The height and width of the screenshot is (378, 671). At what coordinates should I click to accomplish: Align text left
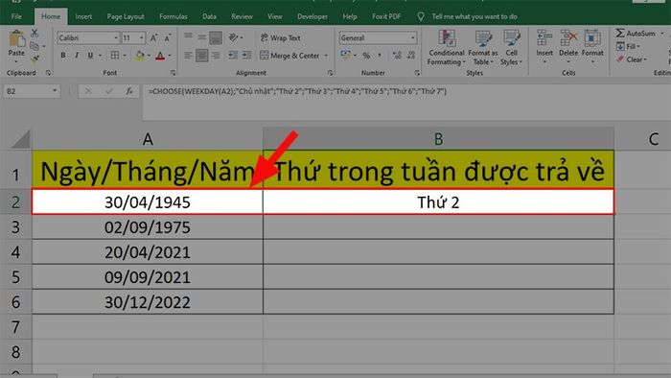click(x=188, y=56)
